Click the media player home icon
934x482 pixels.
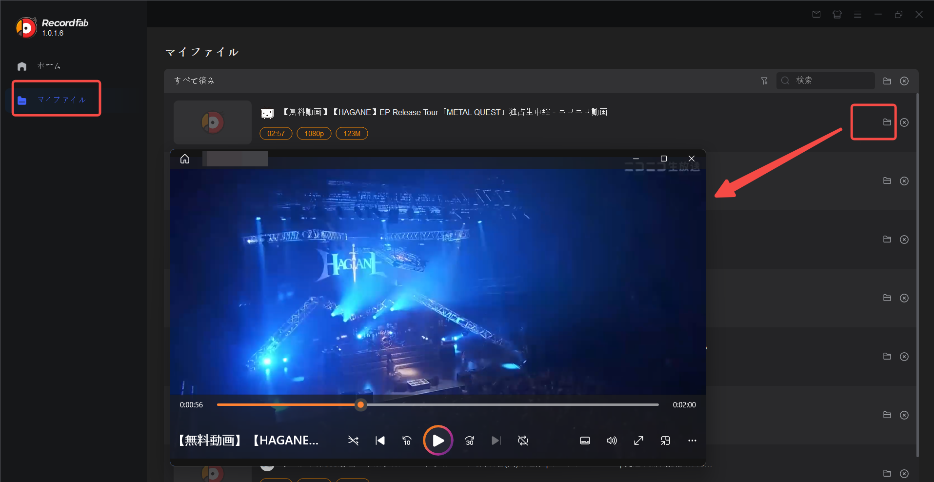185,159
